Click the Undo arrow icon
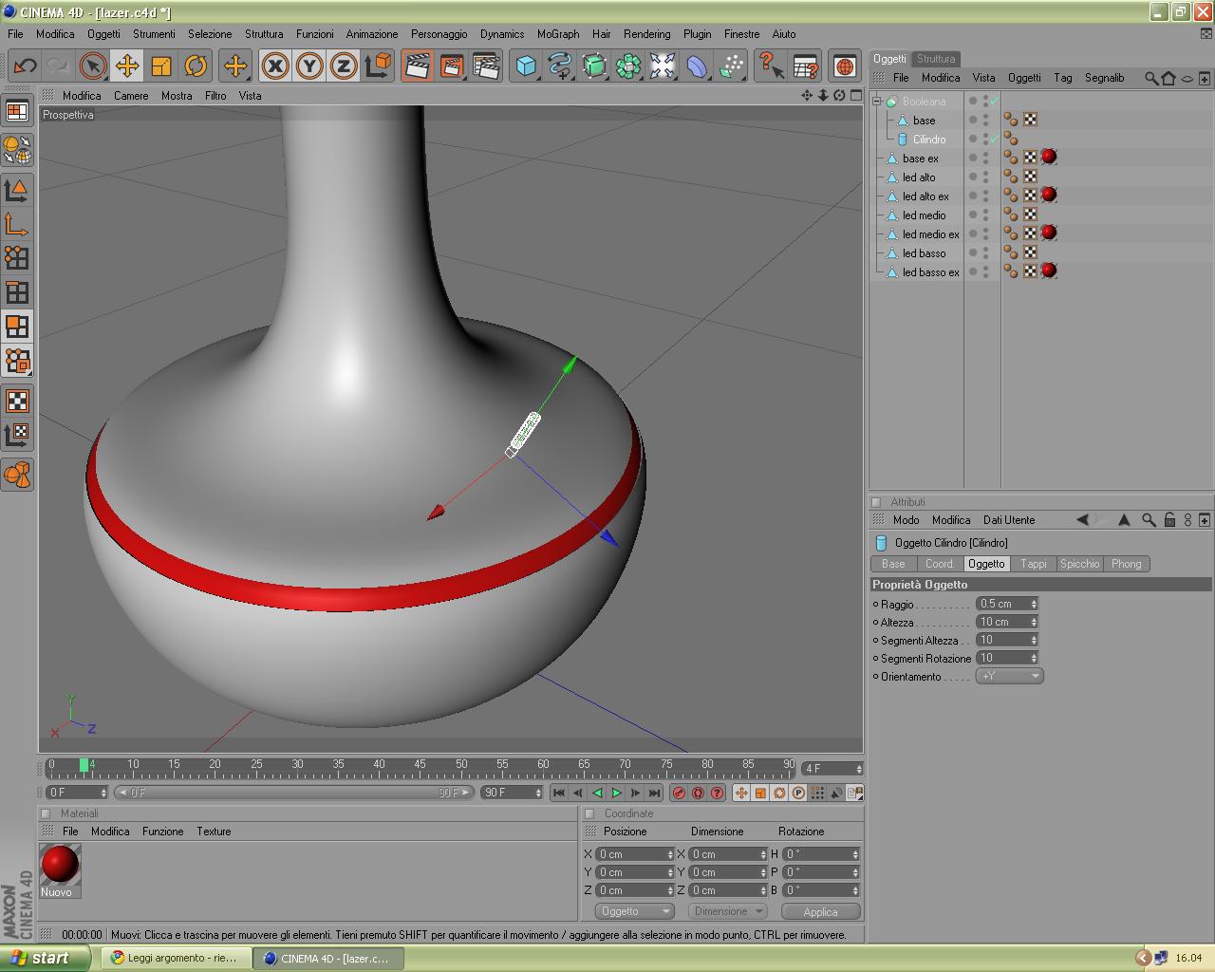 point(25,65)
